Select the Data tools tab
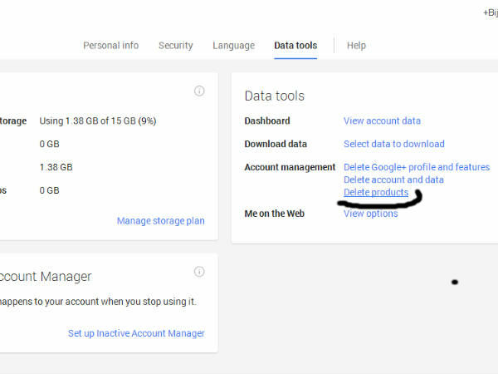The image size is (498, 374). (295, 46)
